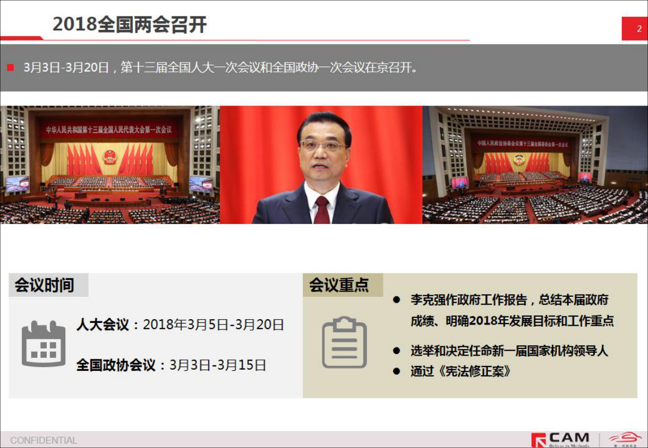Click the clipboard icon under 会议重点
The image size is (648, 448).
tap(344, 342)
